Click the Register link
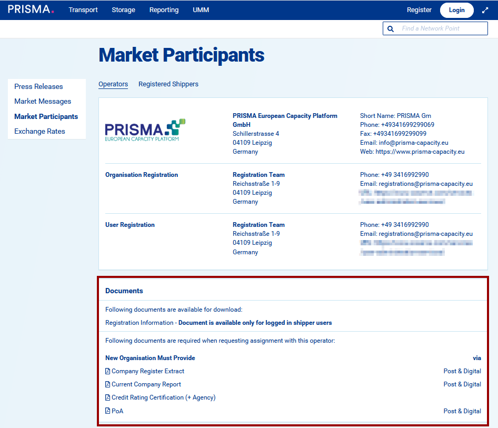 click(419, 10)
